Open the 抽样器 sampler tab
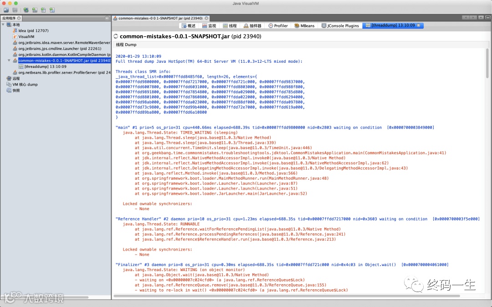Screen dimensions: 492x307 (x=252, y=25)
